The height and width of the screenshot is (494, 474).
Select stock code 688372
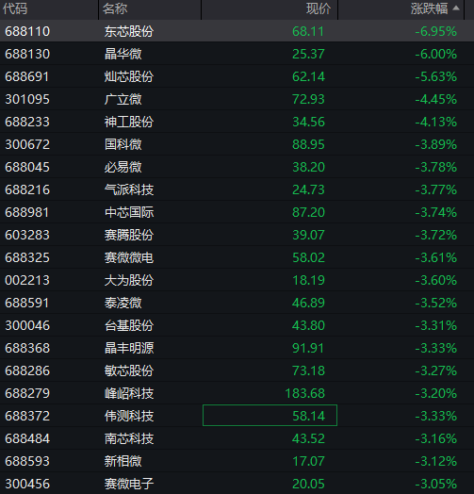[x=27, y=416]
